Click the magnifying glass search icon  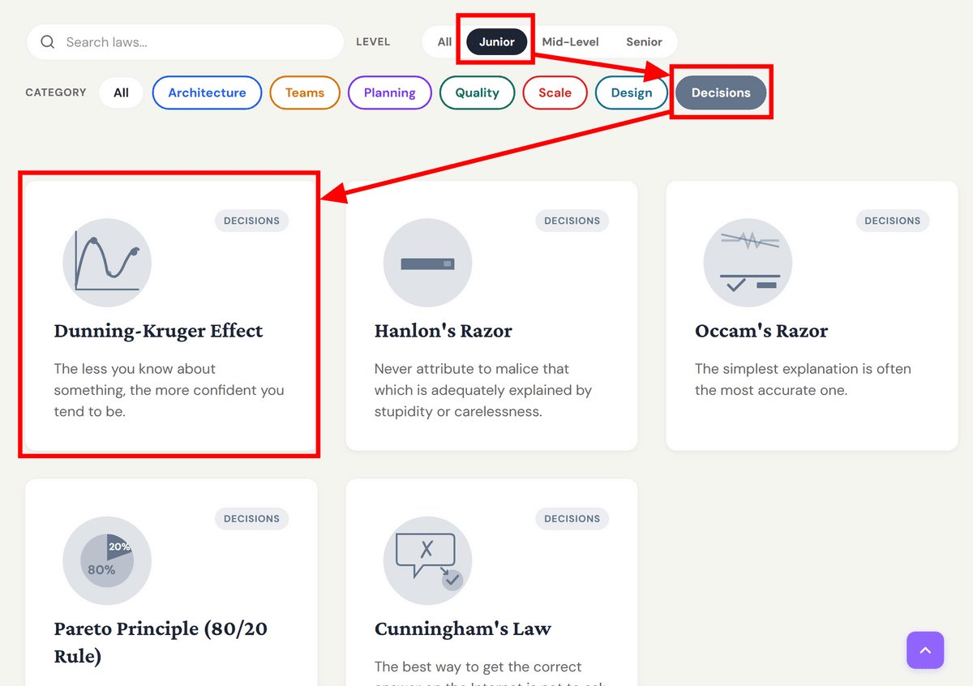(x=48, y=42)
